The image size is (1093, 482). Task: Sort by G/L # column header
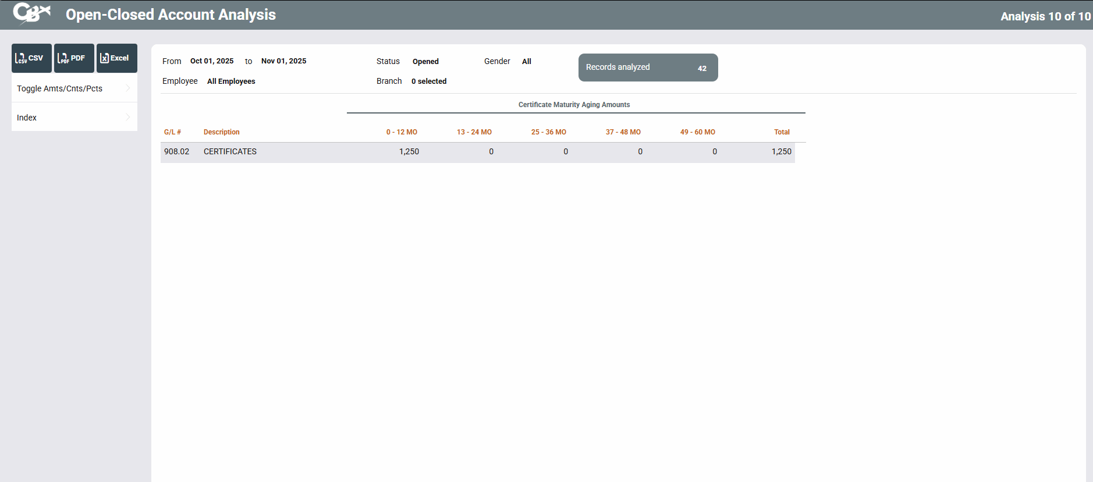pos(172,132)
